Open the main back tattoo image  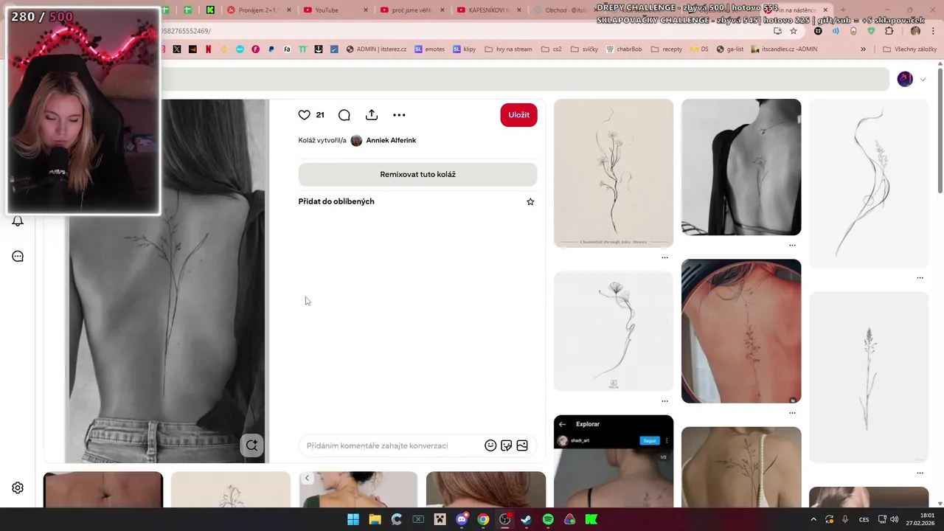coord(167,281)
